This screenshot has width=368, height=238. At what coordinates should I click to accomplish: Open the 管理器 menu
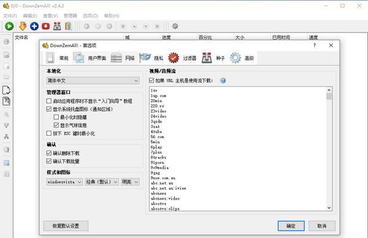click(70, 16)
